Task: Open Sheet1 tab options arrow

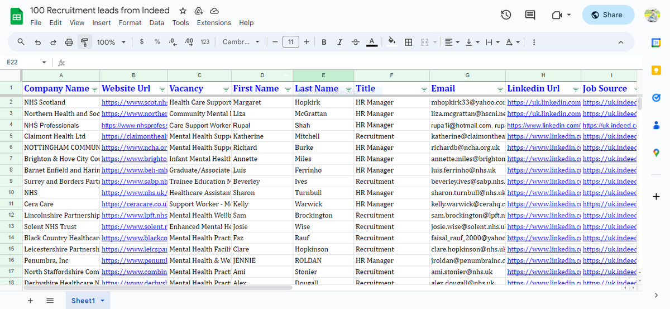Action: (x=103, y=301)
